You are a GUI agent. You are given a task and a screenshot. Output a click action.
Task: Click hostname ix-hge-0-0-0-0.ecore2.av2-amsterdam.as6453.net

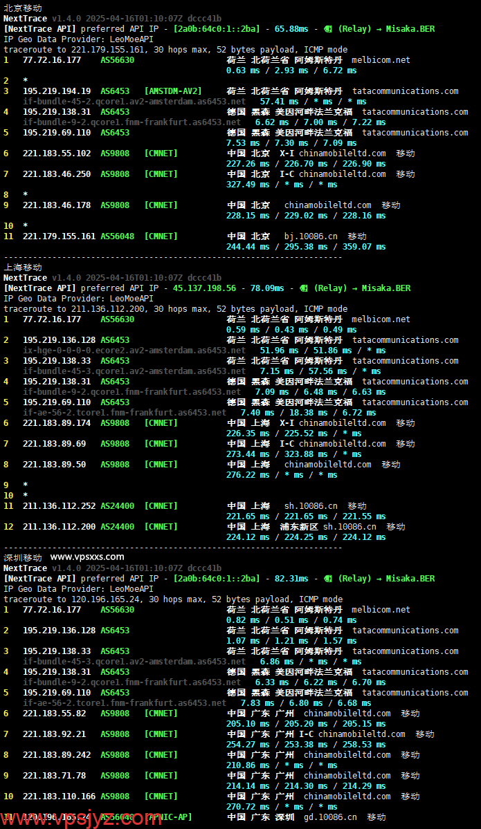click(134, 351)
